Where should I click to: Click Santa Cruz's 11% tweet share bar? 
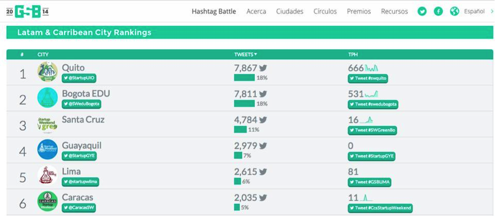tap(240, 130)
